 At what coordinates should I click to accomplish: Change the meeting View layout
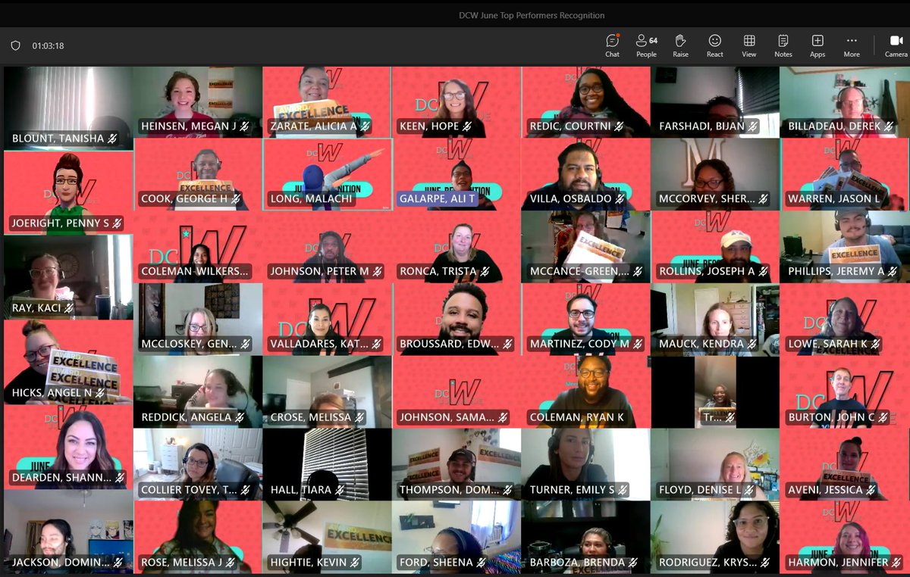[x=749, y=45]
